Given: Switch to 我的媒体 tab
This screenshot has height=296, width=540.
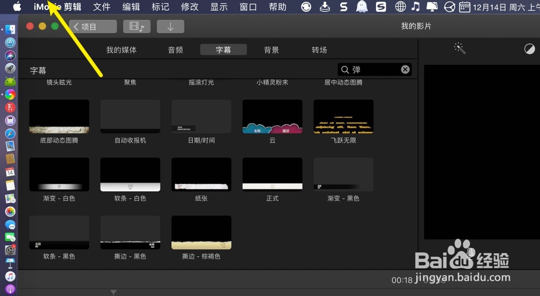Looking at the screenshot, I should pos(121,50).
